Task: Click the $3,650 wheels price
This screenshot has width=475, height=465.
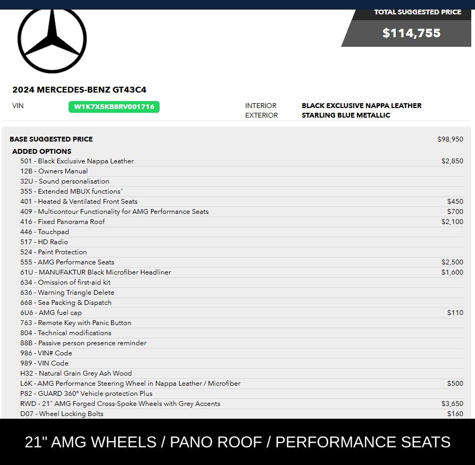Action: tap(452, 403)
